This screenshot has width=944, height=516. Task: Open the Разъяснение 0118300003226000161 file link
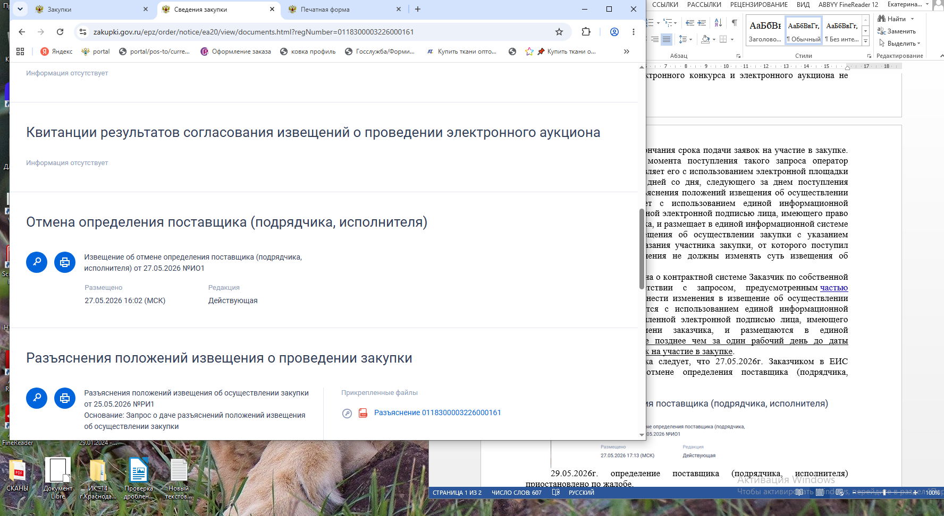tap(437, 413)
